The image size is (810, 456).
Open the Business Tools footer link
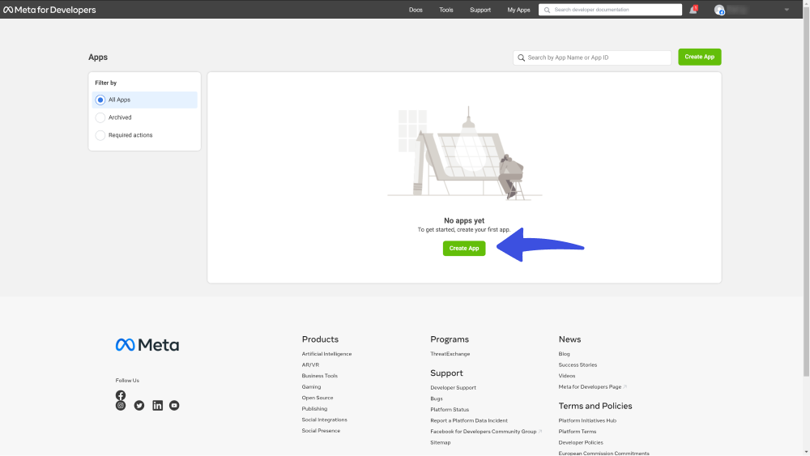[x=319, y=376]
